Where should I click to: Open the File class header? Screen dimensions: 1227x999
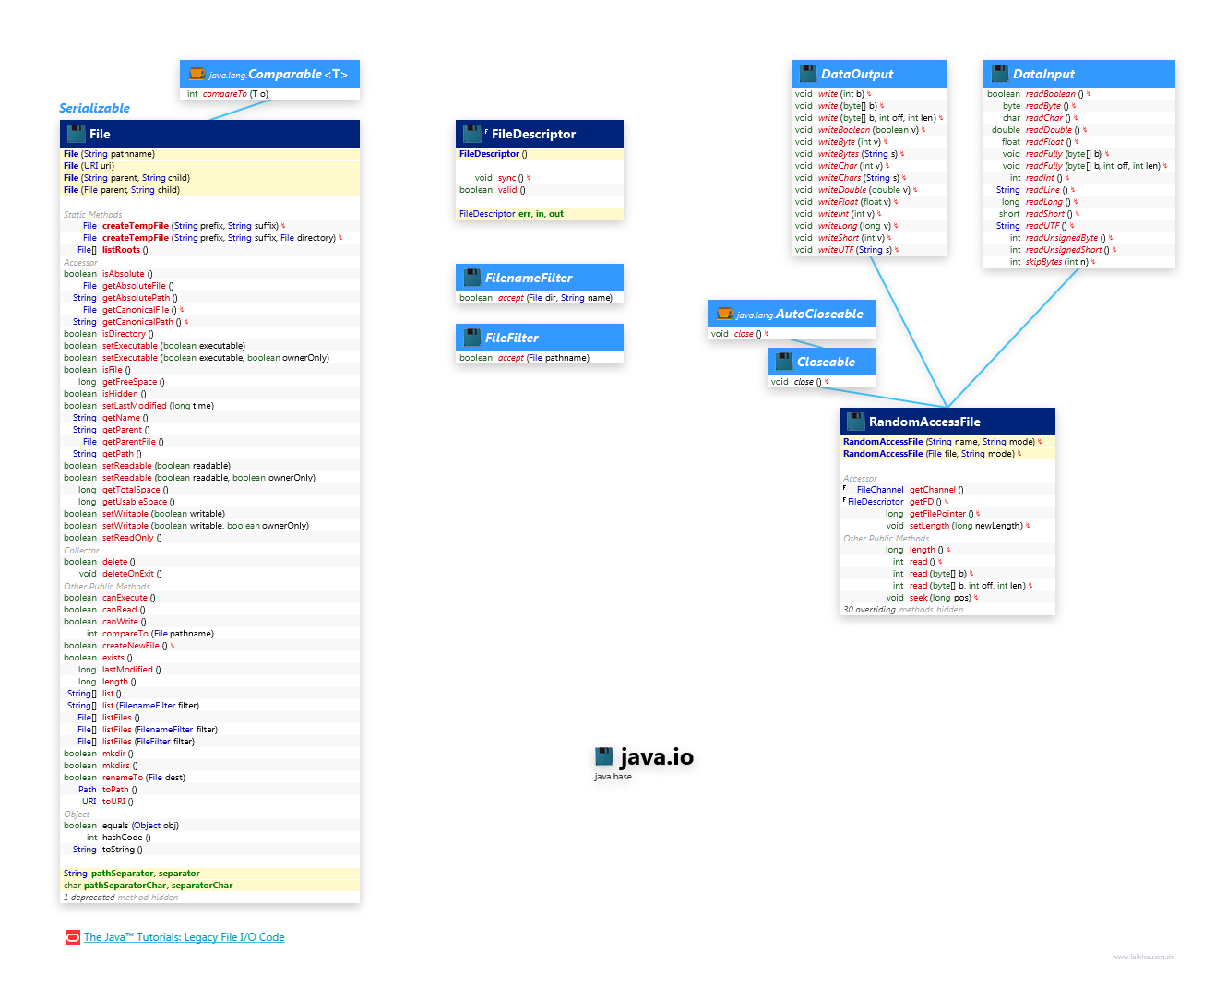(x=209, y=134)
